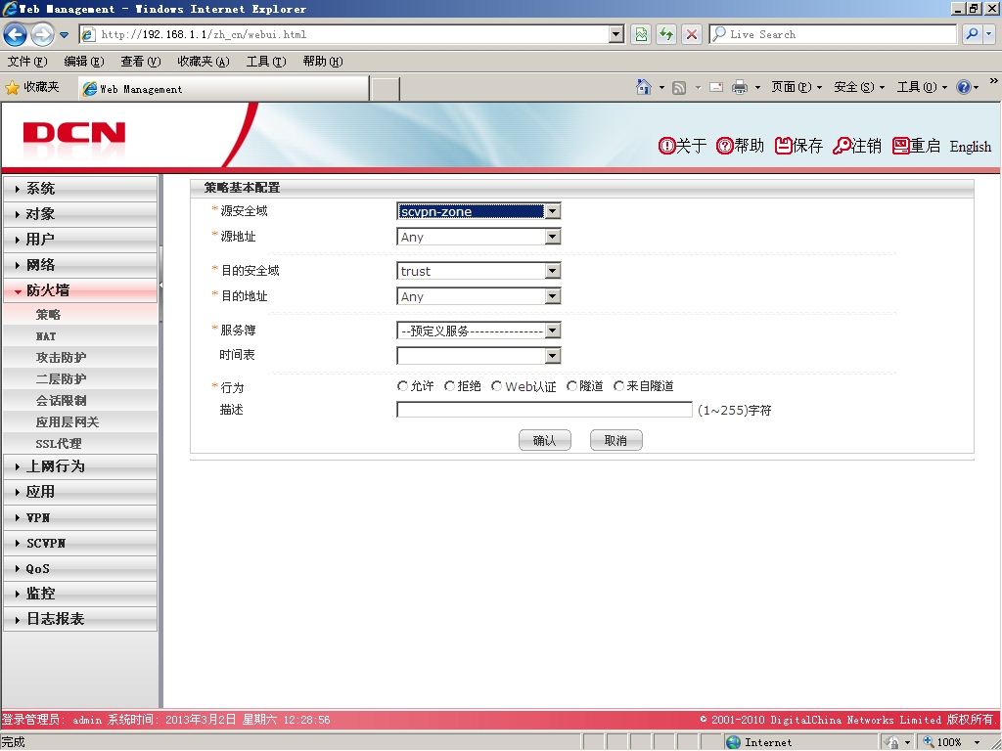Select the 拒绝 (deny) radio button

(450, 386)
